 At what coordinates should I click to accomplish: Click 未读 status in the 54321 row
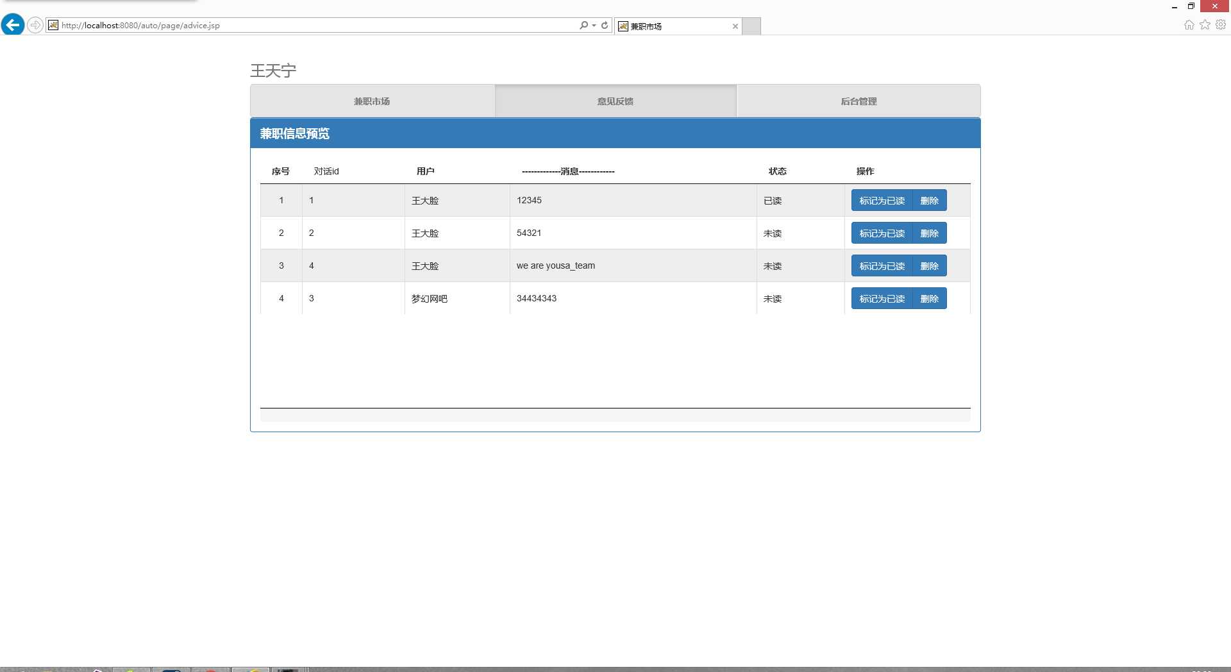[x=773, y=233]
